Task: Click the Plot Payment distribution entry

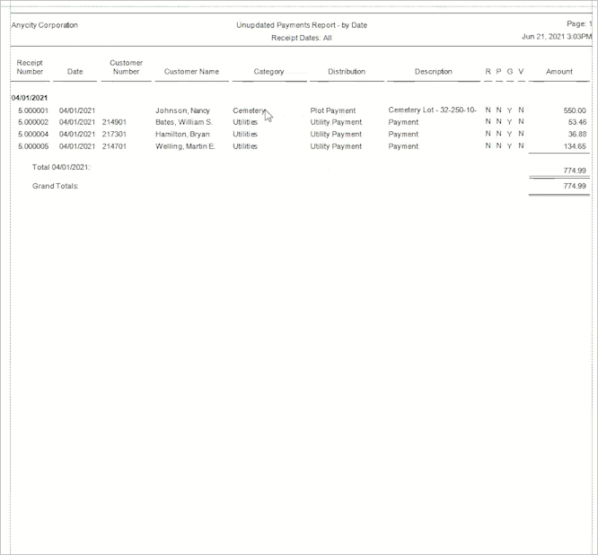Action: pos(332,110)
